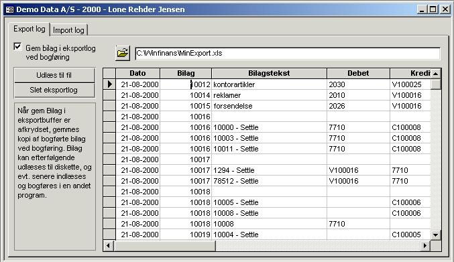Click the window system menu icon in title bar
Screen dimensions: 454x262
pos(9,9)
